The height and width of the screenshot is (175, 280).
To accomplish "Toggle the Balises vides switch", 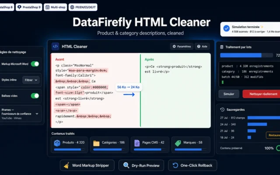I will [x=35, y=96].
